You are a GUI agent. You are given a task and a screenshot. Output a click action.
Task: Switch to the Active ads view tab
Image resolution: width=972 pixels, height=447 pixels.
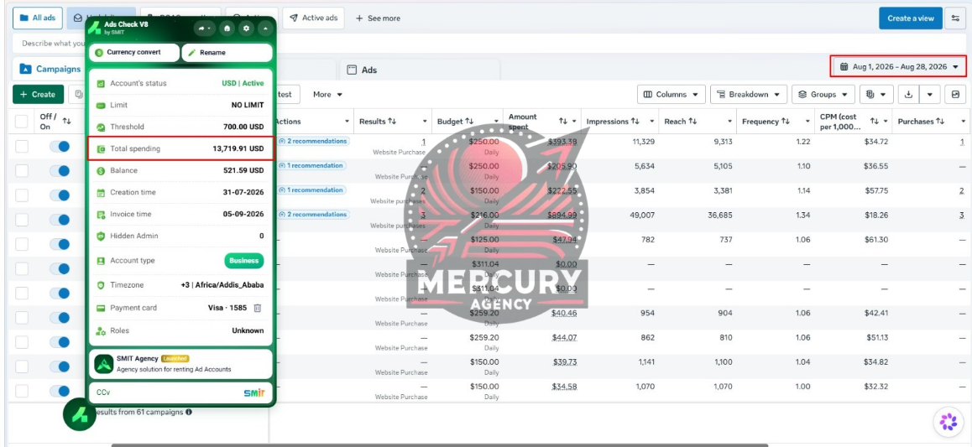[x=314, y=18]
